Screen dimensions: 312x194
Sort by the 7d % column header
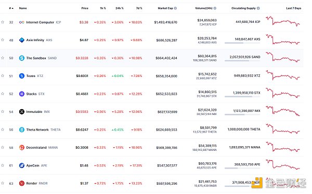139,8
